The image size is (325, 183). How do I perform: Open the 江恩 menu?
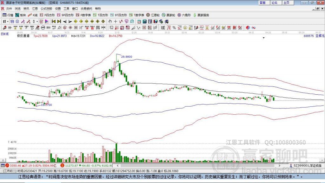pos(35,9)
